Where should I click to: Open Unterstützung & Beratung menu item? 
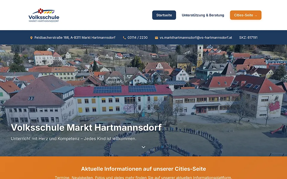pyautogui.click(x=203, y=15)
